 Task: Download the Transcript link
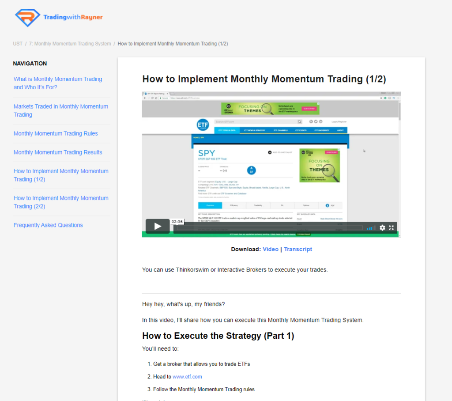(x=298, y=249)
